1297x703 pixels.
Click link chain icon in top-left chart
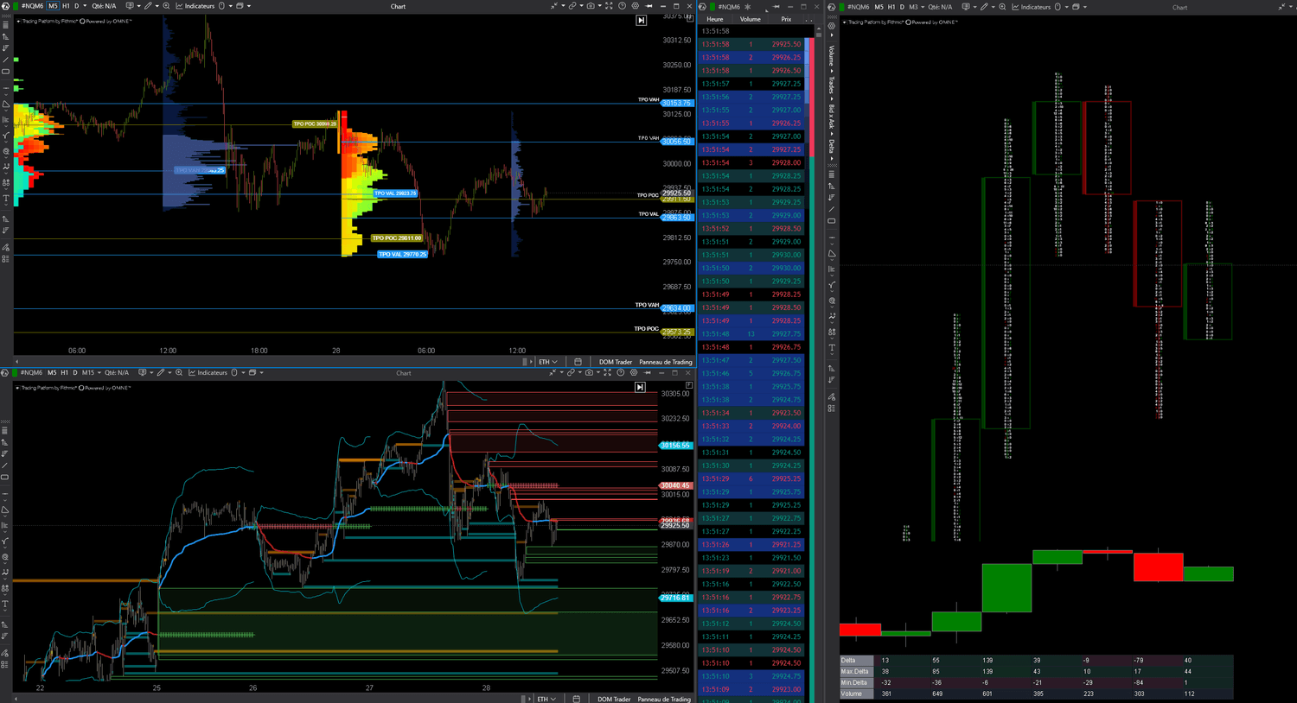coord(572,6)
